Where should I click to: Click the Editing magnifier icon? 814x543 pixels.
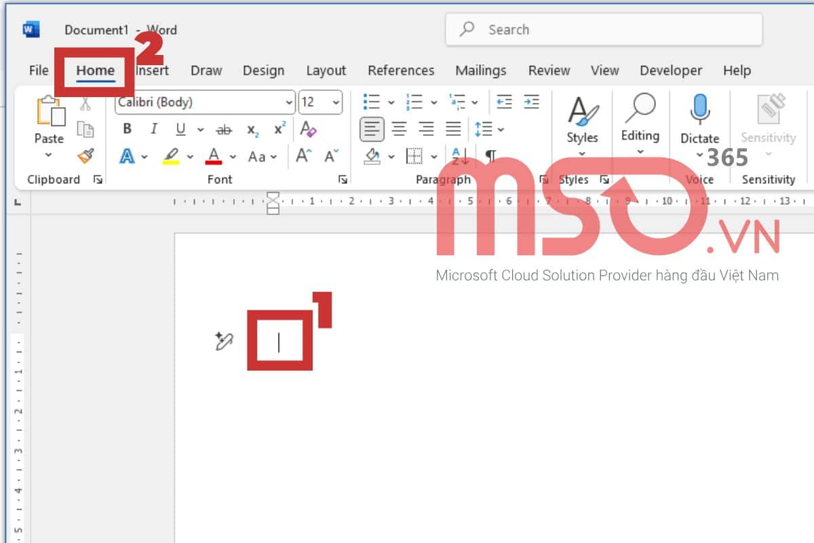(640, 109)
